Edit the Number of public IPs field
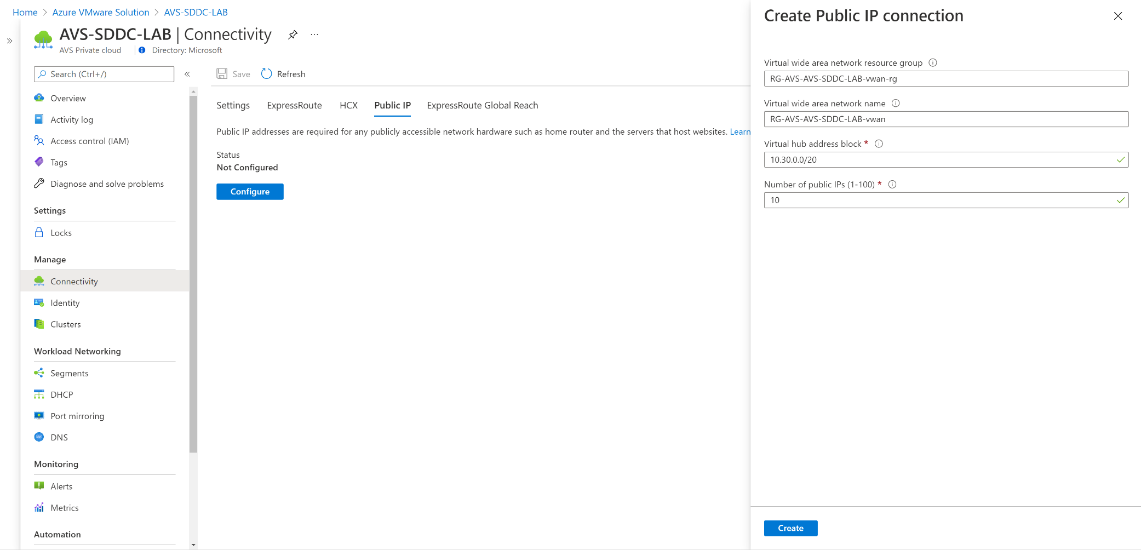The width and height of the screenshot is (1141, 550). pos(946,200)
